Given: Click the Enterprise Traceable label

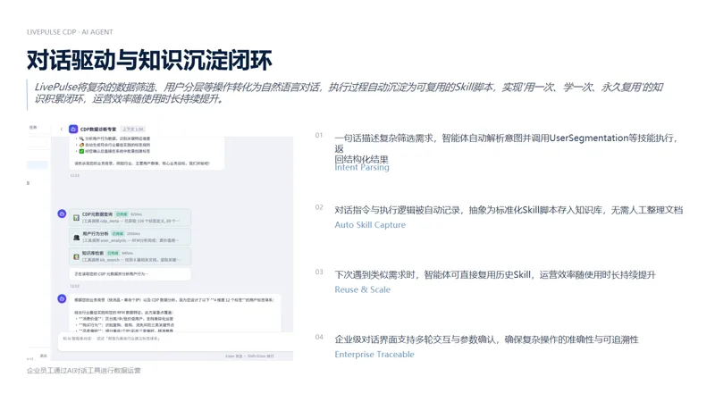Looking at the screenshot, I should coord(374,354).
